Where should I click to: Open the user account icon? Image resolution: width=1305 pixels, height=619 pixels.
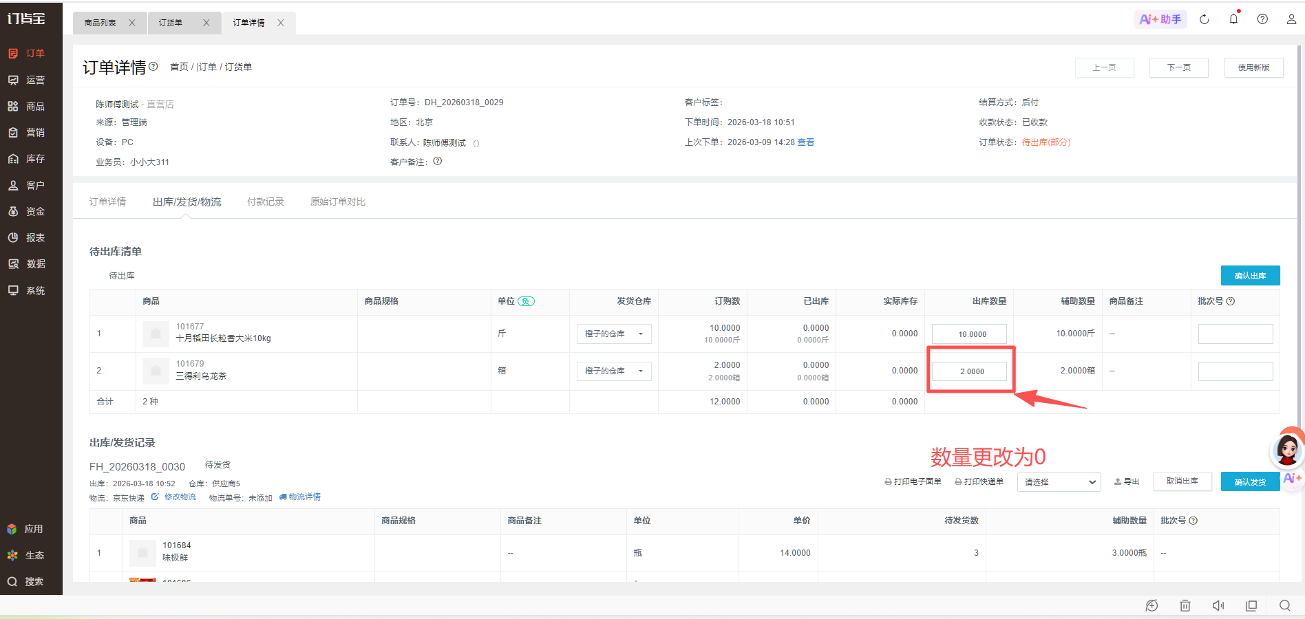(x=1291, y=19)
